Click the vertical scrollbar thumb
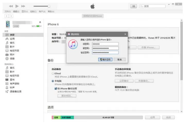Screen dimensions: 189x123 [x=182, y=51]
